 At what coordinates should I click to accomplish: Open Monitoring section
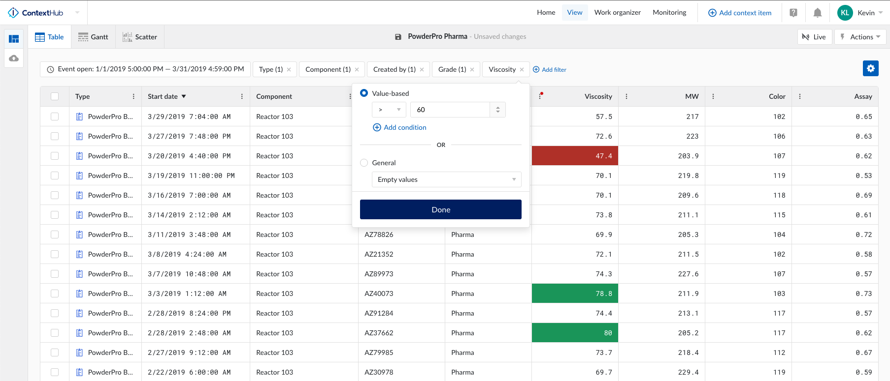tap(669, 13)
